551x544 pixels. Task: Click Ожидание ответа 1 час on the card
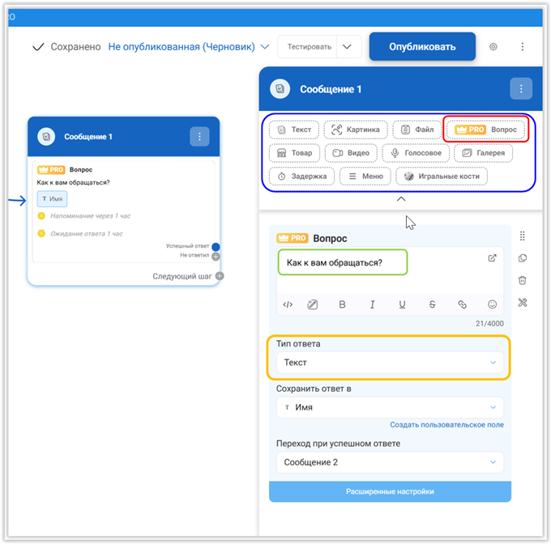pyautogui.click(x=87, y=234)
